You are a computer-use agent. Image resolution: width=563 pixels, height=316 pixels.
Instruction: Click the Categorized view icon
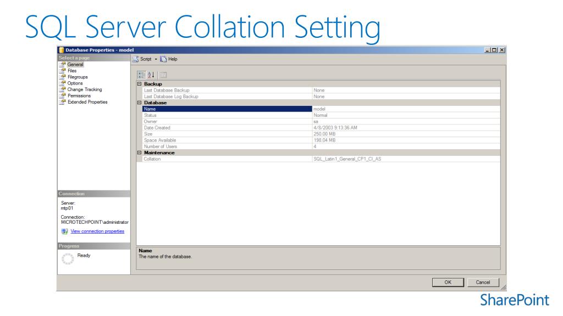tap(141, 75)
